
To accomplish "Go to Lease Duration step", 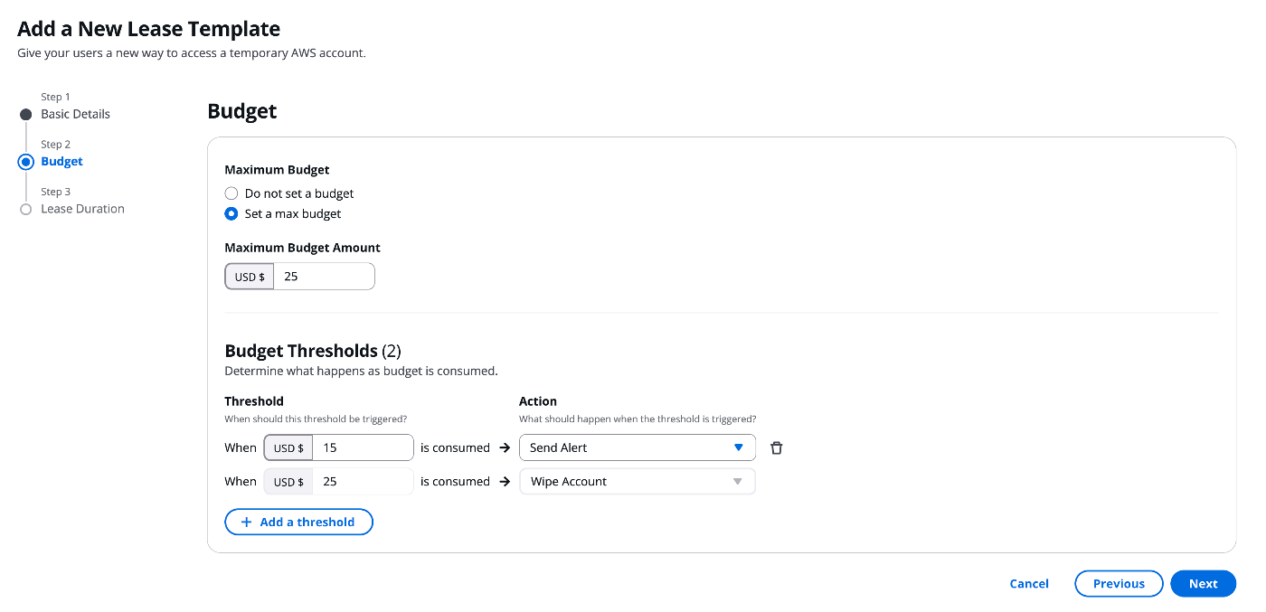I will (83, 209).
